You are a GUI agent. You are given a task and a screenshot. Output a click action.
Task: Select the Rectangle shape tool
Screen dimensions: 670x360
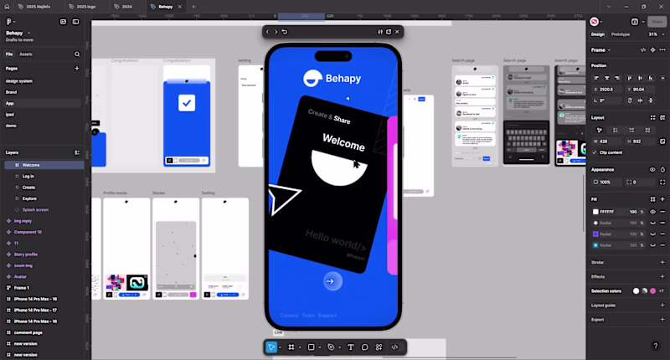point(311,347)
